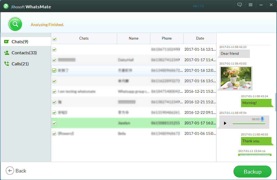This screenshot has width=277, height=180.
Task: Uncheck the row dated 2017-01-16 12:1...
Action: click(54, 50)
